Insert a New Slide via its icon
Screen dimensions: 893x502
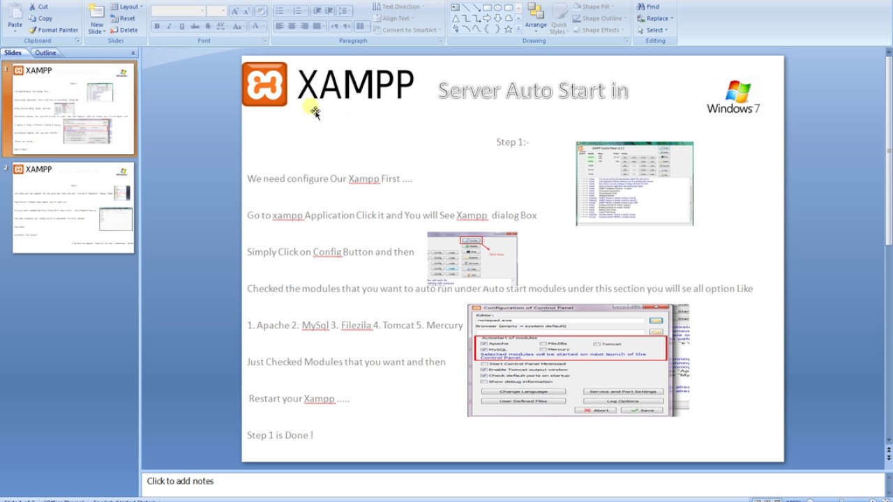point(96,10)
